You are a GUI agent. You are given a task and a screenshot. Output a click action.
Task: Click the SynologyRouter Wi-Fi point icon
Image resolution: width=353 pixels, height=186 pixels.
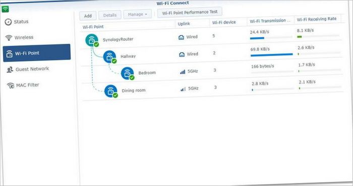(x=92, y=40)
